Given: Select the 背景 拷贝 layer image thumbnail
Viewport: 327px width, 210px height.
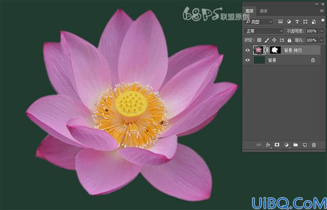Looking at the screenshot, I should (x=259, y=50).
